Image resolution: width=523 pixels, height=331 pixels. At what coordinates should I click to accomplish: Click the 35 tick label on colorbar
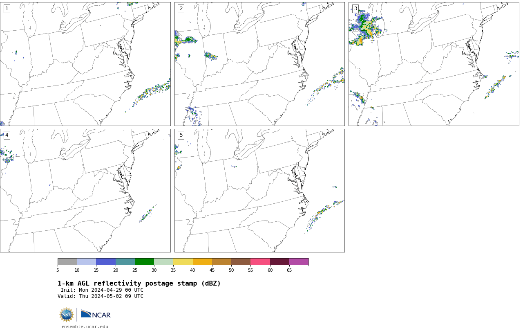coord(173,270)
